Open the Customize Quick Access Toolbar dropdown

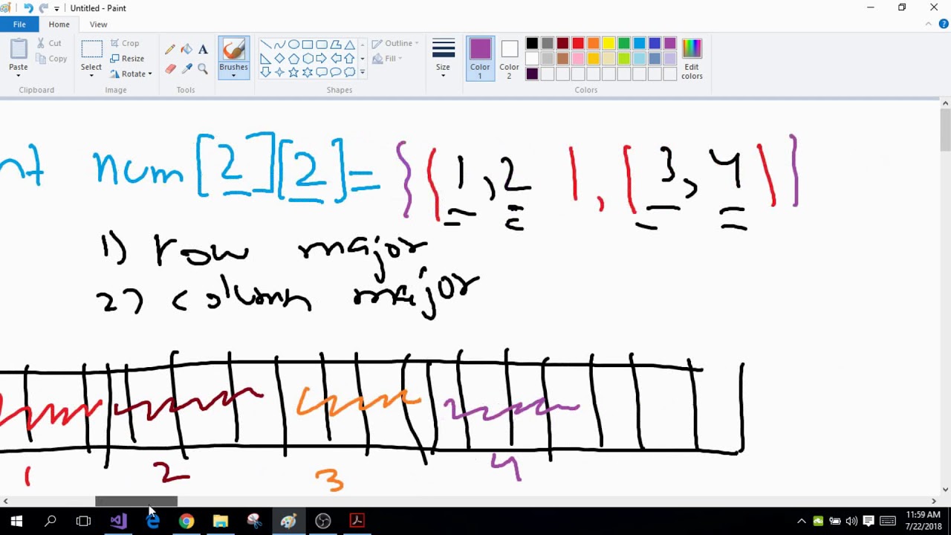pos(56,8)
